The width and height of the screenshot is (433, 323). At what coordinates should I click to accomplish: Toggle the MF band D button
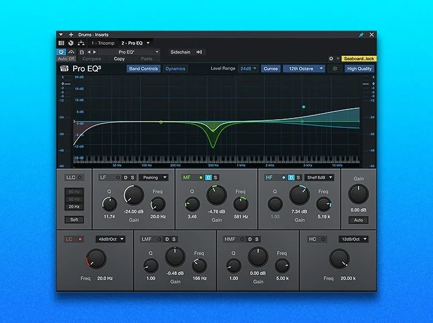click(208, 178)
